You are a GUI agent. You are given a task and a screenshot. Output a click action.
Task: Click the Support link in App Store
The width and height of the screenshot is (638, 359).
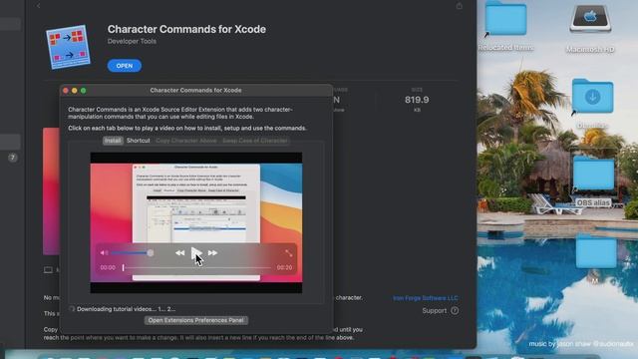point(435,310)
